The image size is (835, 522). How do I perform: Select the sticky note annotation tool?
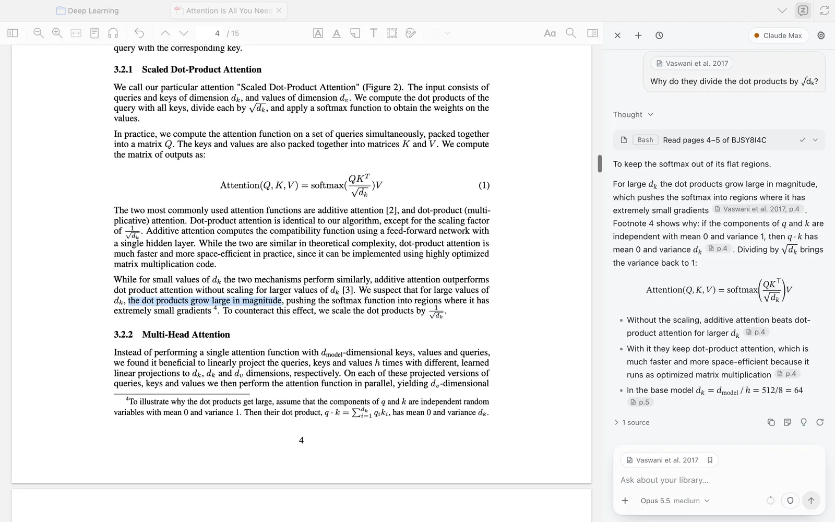(x=355, y=33)
